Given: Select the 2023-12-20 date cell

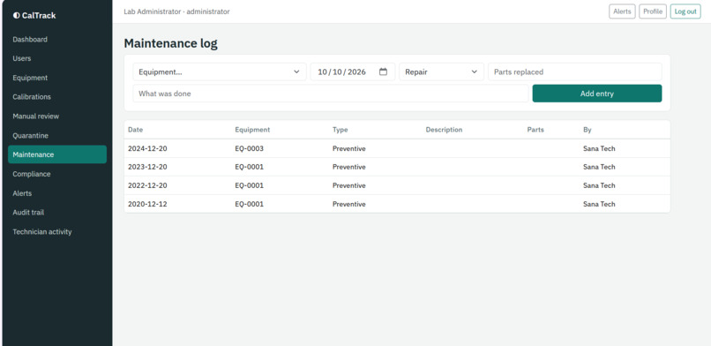Looking at the screenshot, I should [x=147, y=167].
